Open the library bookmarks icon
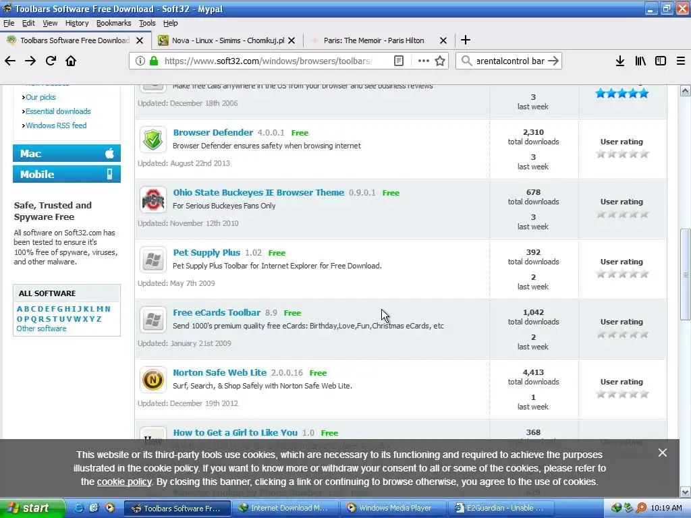 point(640,61)
